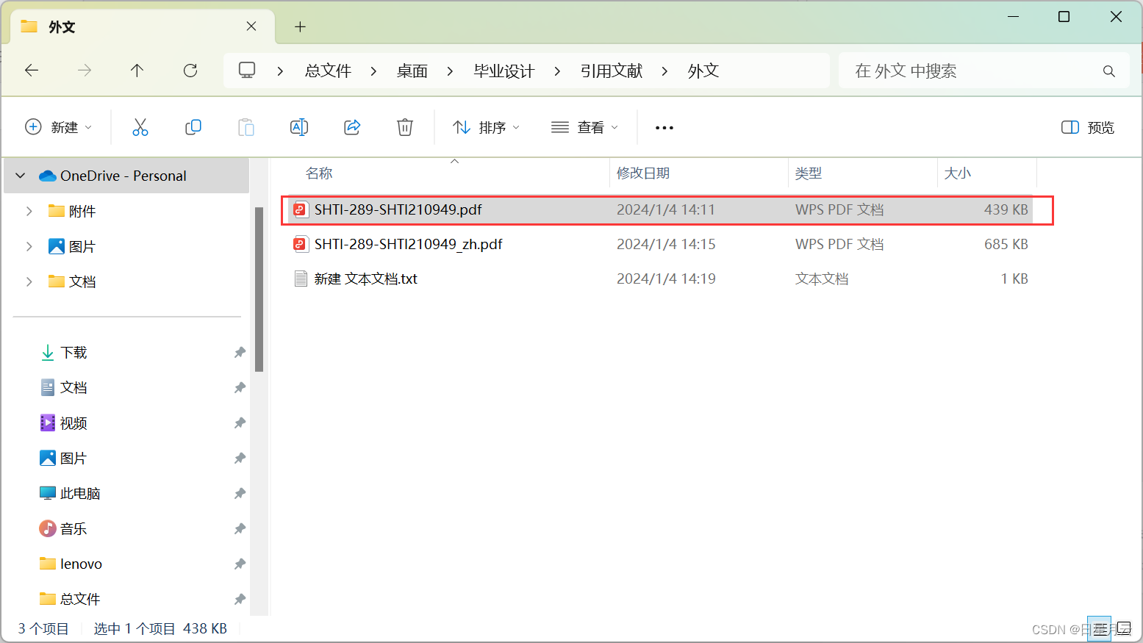1143x643 pixels.
Task: Navigate to 桌面 in breadcrumb
Action: (x=412, y=71)
